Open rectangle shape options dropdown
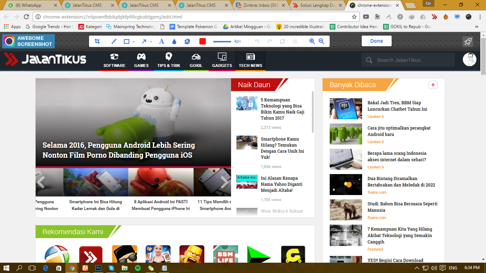 point(134,42)
